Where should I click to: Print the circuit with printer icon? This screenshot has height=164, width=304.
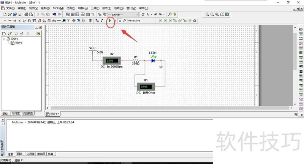(x=26, y=14)
